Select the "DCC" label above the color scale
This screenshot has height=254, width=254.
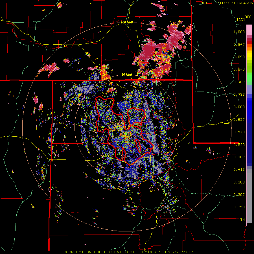tap(248, 17)
